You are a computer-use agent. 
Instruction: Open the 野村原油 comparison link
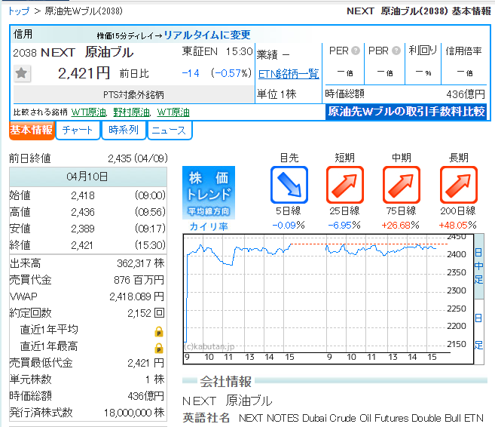[131, 112]
